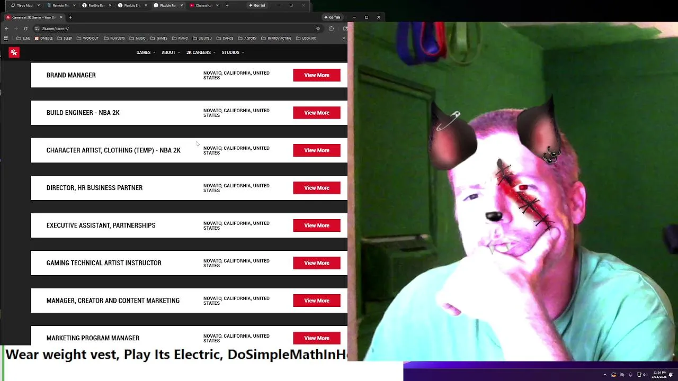
Task: Open the WORKOUT bookmark folder
Action: tap(88, 38)
